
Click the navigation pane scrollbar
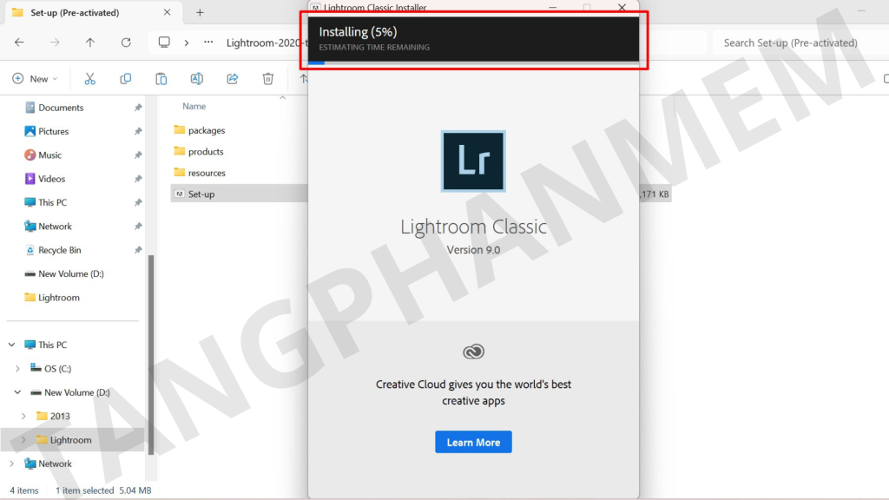pos(151,354)
